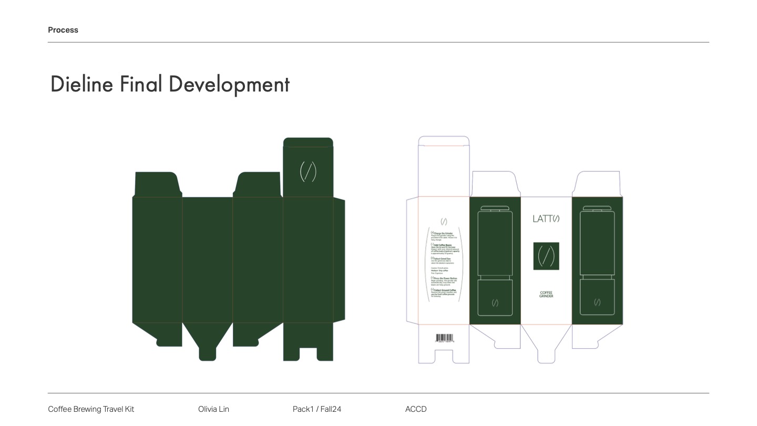The height and width of the screenshot is (426, 757).
Task: Click the bean icon inside the green square swatch
Action: (x=546, y=256)
